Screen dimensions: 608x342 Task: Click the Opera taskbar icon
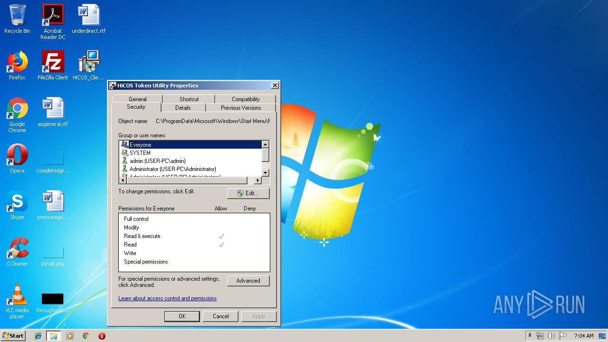pos(102,336)
